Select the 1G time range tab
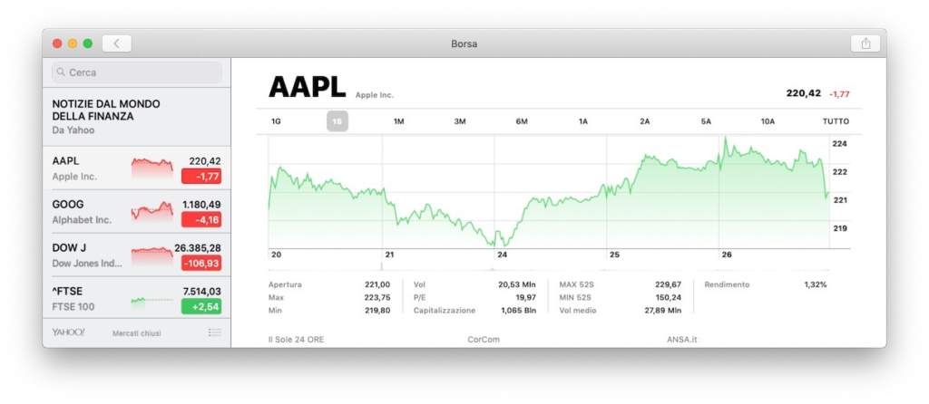The height and width of the screenshot is (404, 929). [x=276, y=121]
